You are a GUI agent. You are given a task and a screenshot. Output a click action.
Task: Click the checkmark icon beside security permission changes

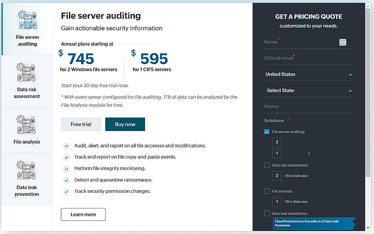66,191
